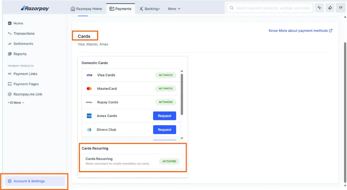Click the external link icon beside Know More

pyautogui.click(x=331, y=30)
